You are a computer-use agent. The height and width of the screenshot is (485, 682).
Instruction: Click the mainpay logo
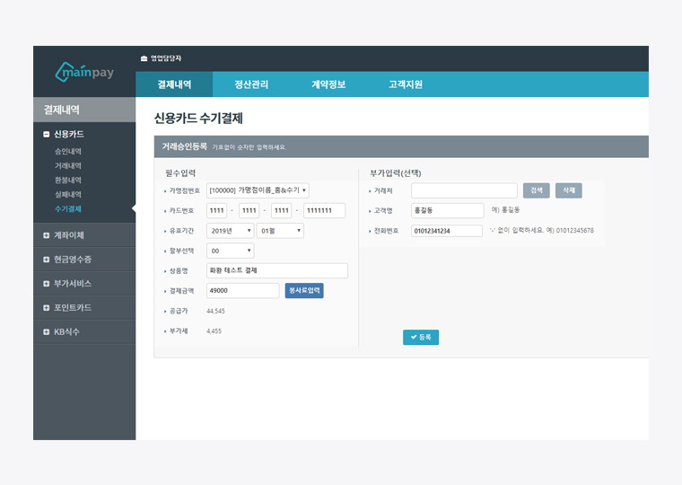point(83,71)
